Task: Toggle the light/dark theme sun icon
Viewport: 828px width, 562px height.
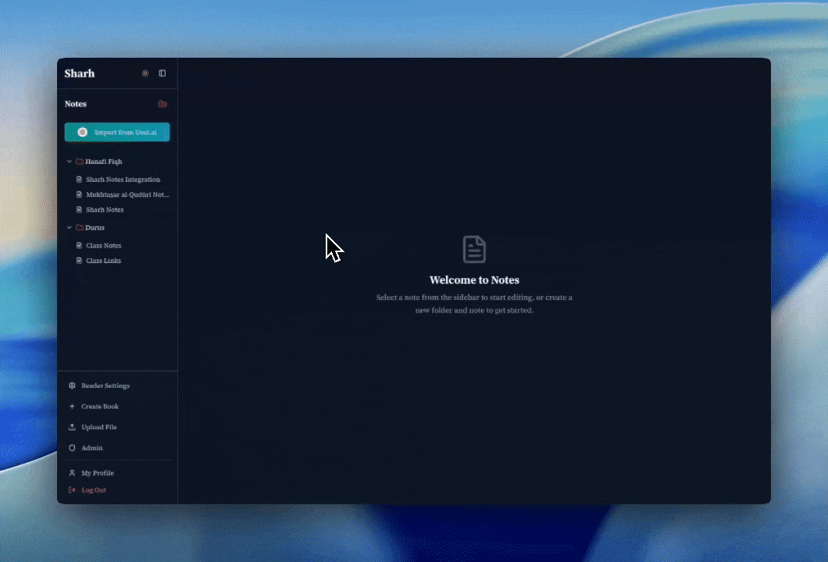Action: (145, 73)
